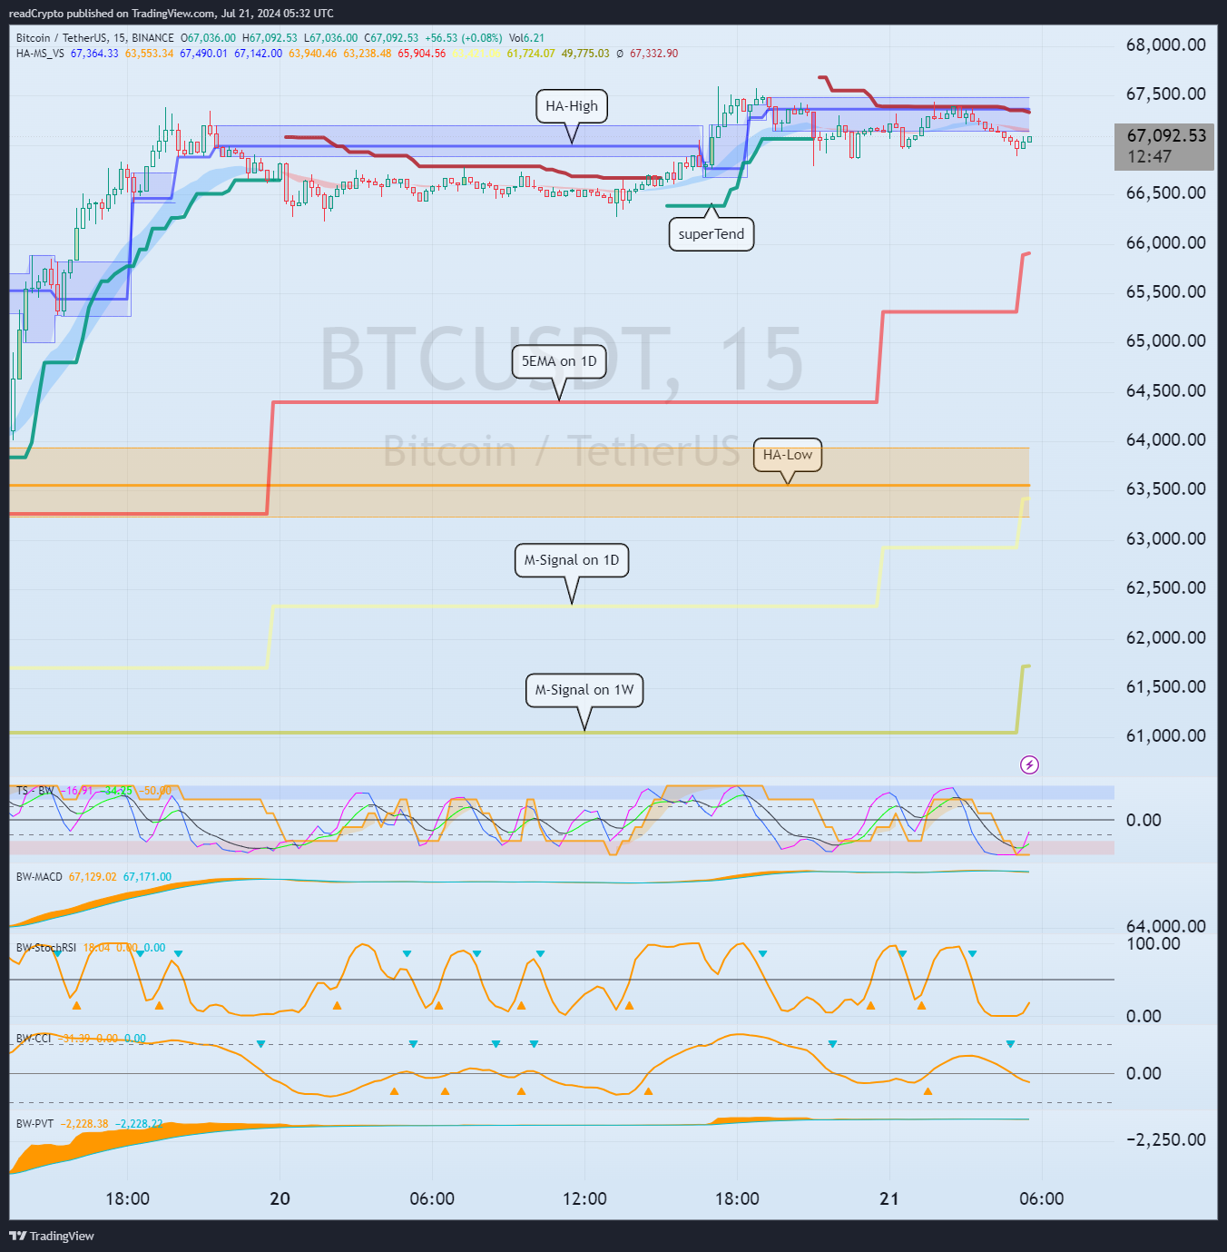Image resolution: width=1227 pixels, height=1252 pixels.
Task: Click the current price label 67,092.53
Action: pyautogui.click(x=1166, y=136)
